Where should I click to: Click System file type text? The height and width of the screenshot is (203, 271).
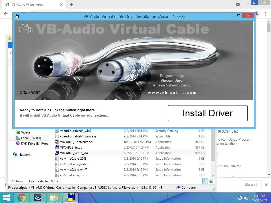pyautogui.click(x=163, y=136)
